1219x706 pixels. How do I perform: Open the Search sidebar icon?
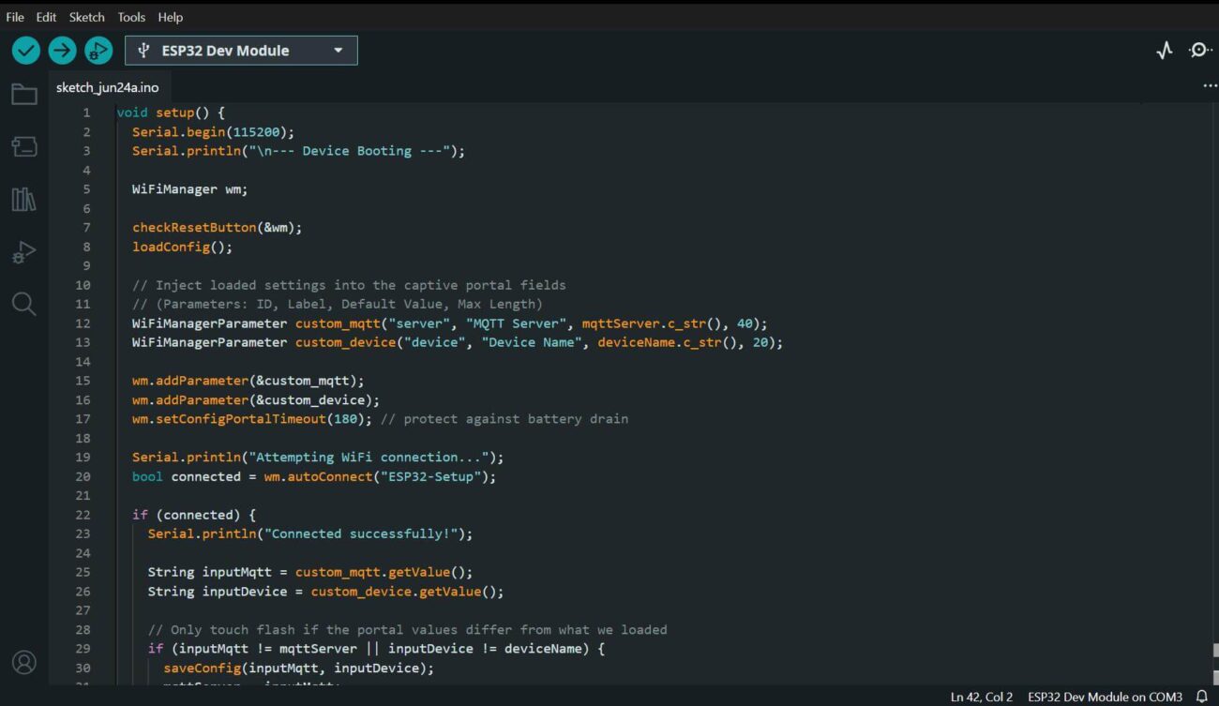point(24,304)
